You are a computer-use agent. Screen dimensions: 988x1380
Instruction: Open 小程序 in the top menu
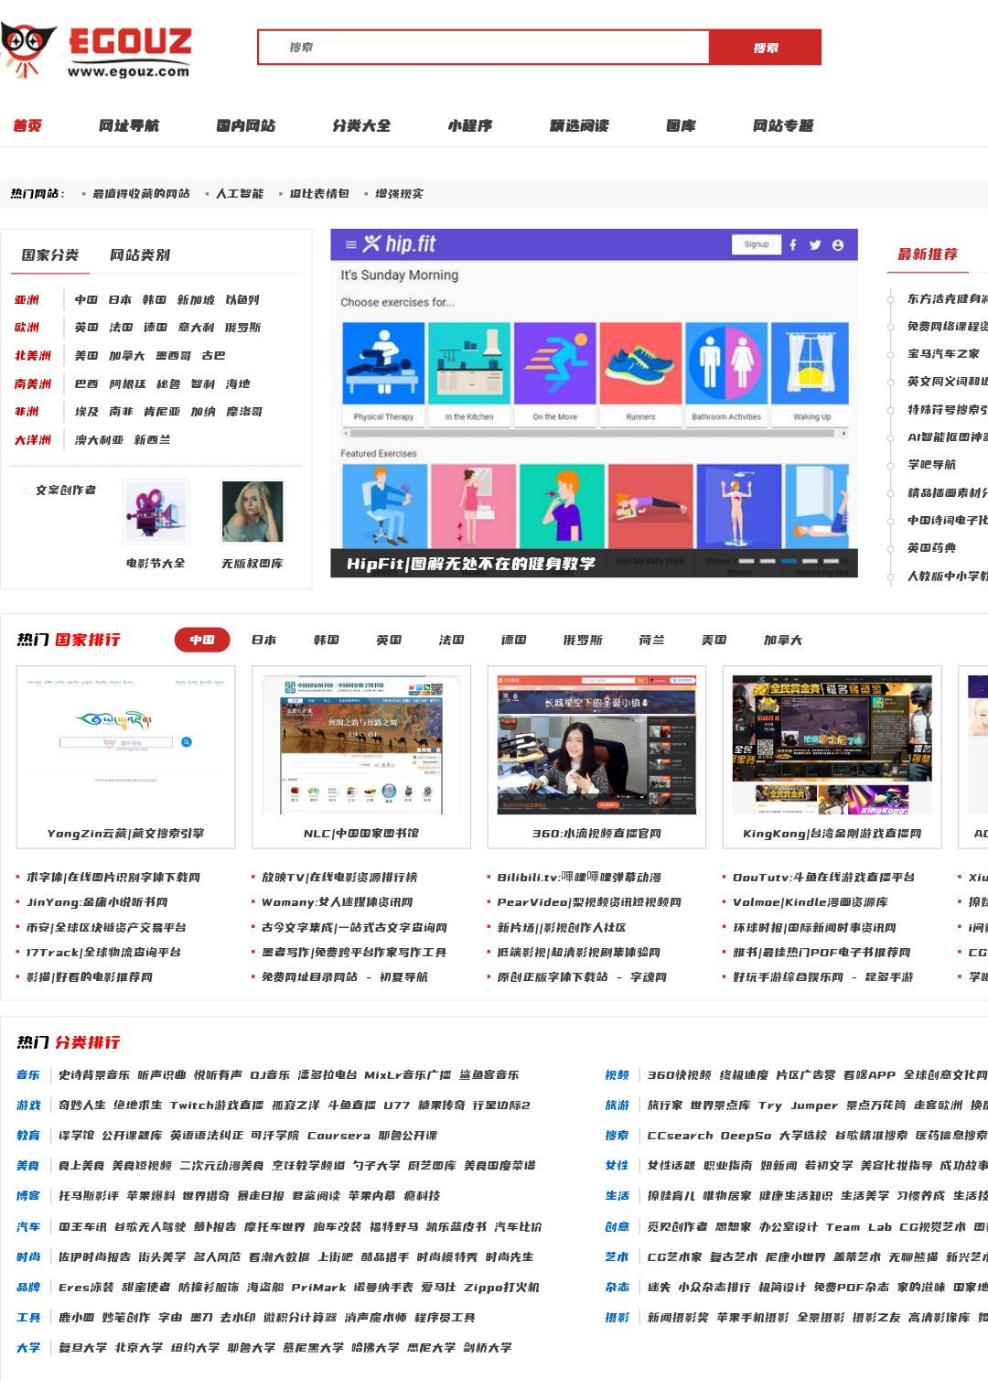(470, 125)
